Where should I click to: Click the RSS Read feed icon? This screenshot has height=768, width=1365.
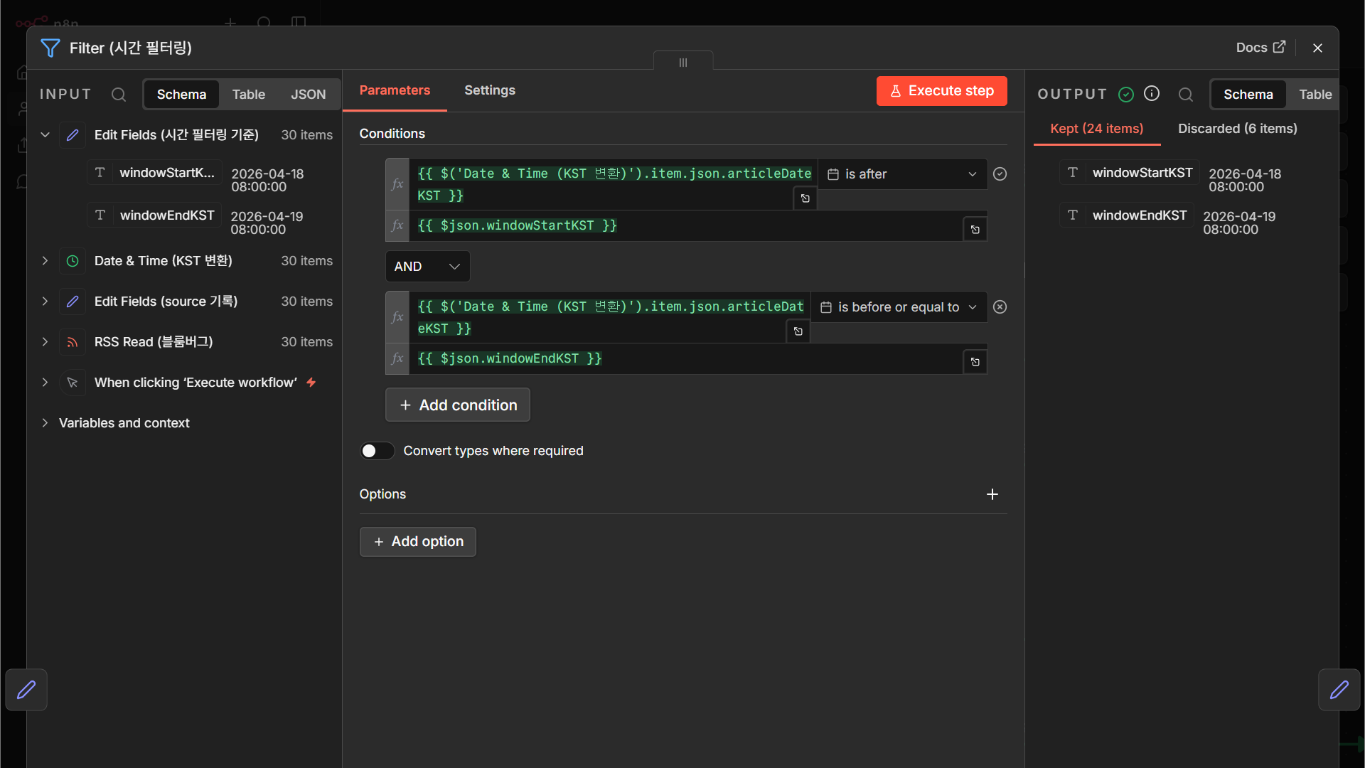click(73, 342)
